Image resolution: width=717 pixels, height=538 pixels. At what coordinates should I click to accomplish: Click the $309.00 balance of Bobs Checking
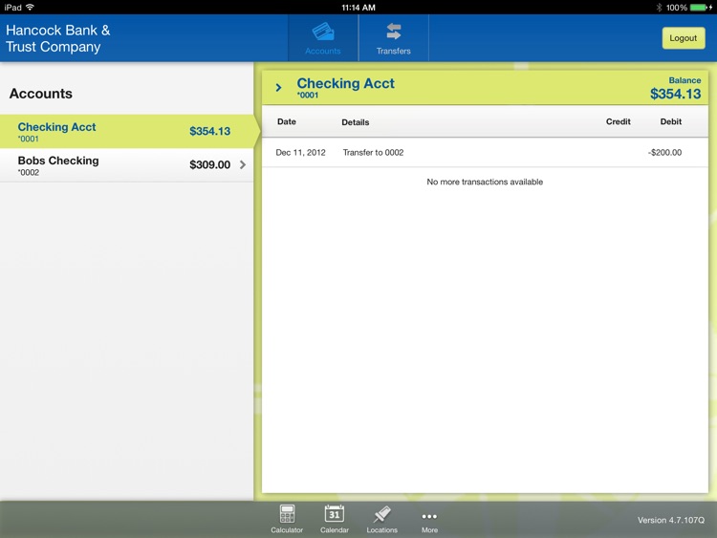(x=210, y=164)
